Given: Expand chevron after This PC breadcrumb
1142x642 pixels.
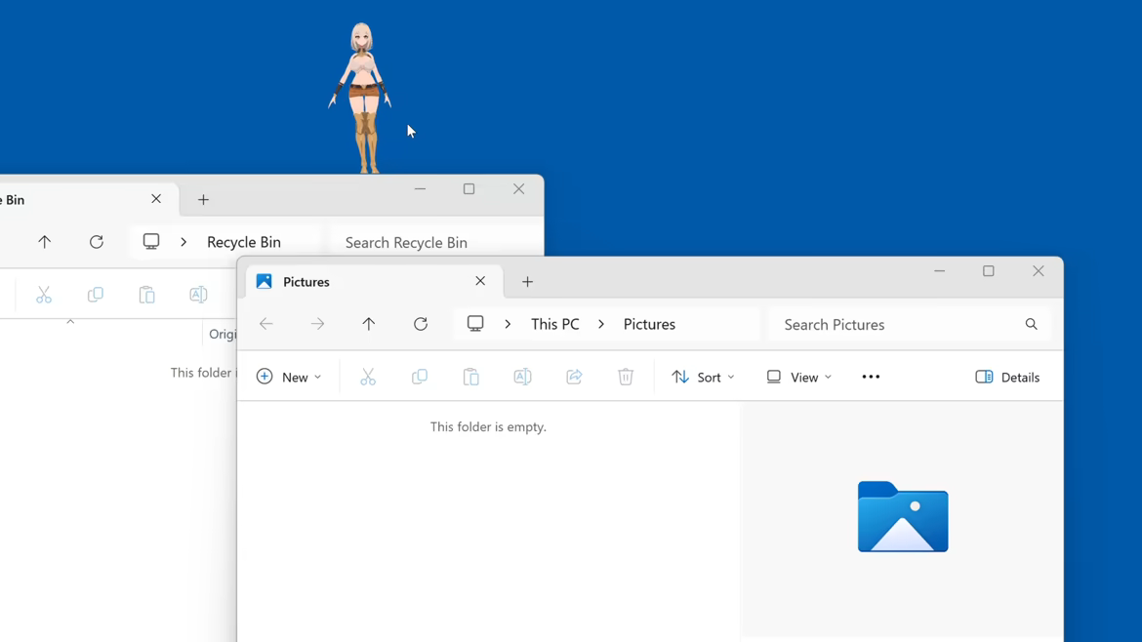Looking at the screenshot, I should click(x=601, y=324).
